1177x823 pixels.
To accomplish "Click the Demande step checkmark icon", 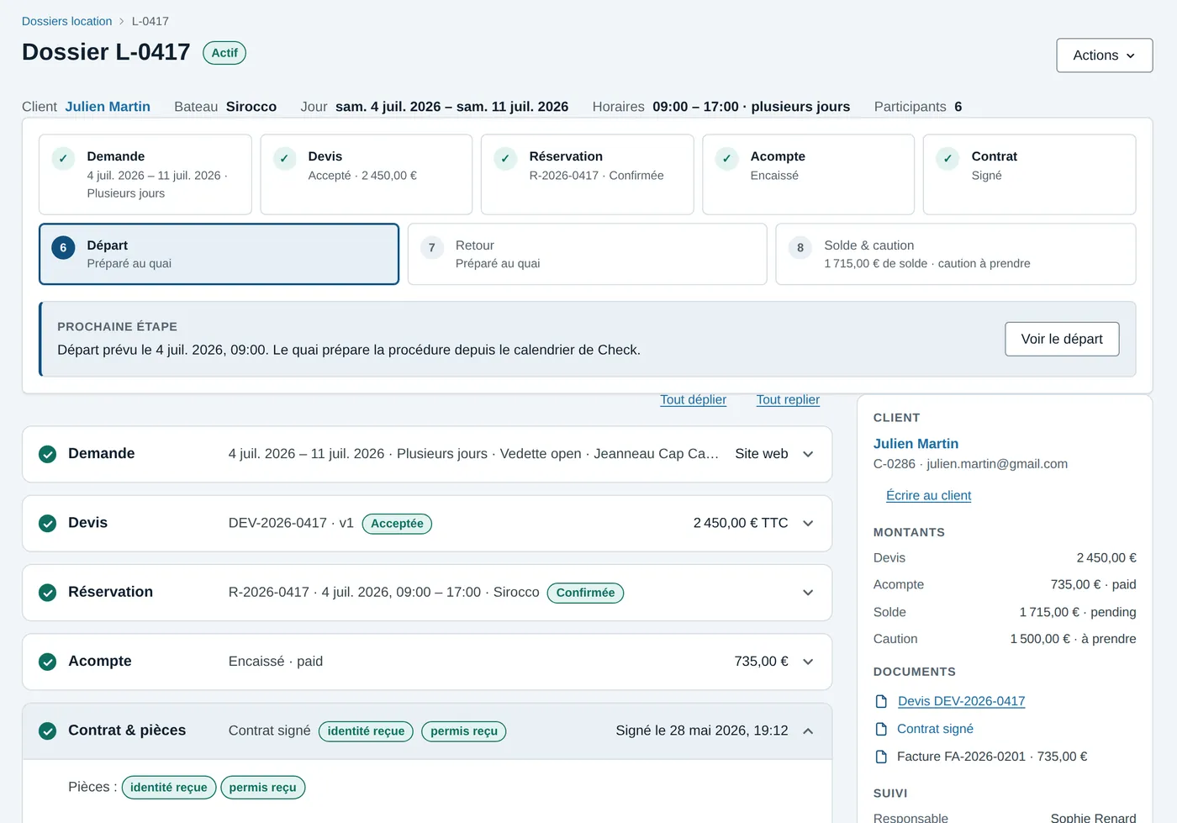I will 63,158.
